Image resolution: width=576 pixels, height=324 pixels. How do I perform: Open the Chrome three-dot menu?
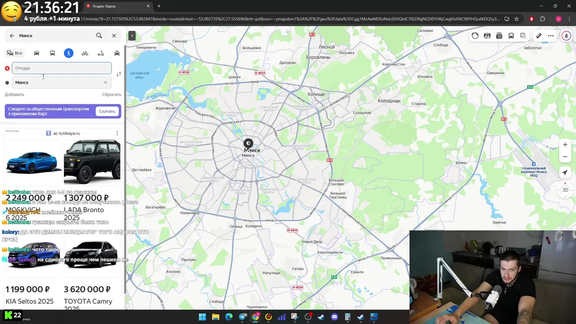(x=569, y=19)
